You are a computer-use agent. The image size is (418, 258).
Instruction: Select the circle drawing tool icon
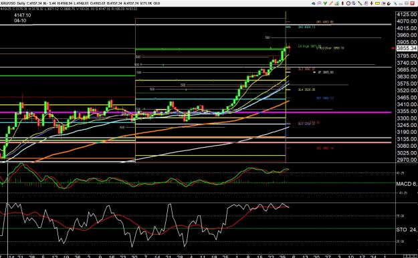pos(348,3)
